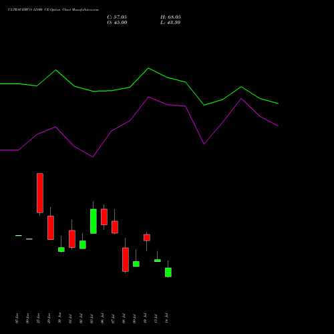This screenshot has height=334, width=334.
Task: Select the small red candlestick for 10 Jul
Action: 147,238
